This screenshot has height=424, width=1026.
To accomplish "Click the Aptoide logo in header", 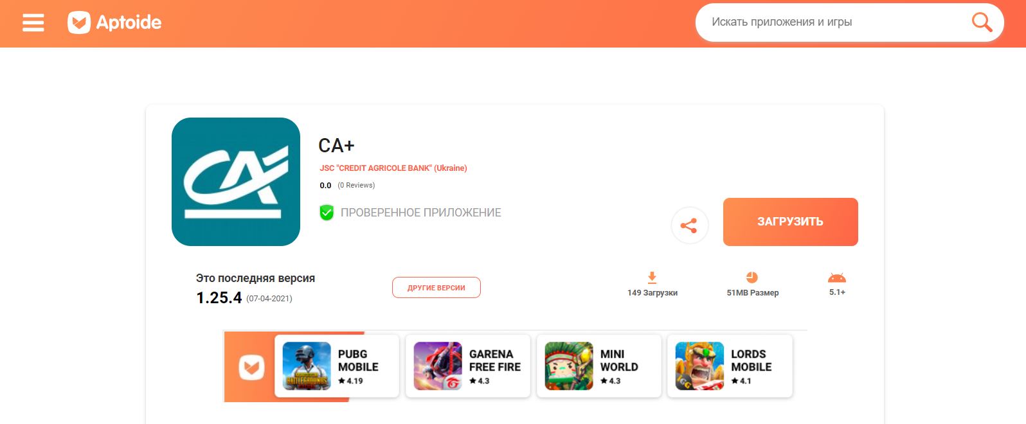I will point(114,22).
